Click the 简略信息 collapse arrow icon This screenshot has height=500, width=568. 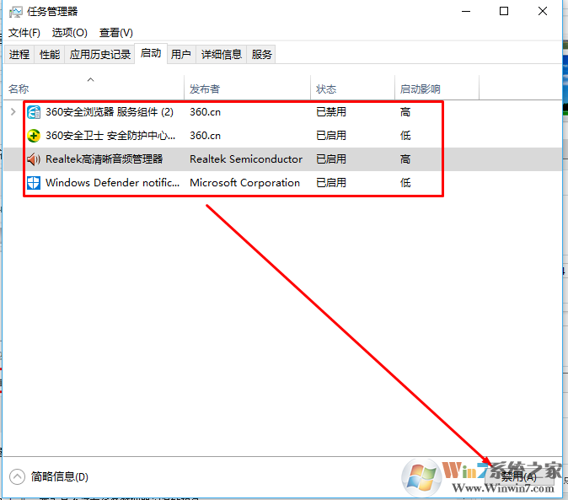click(17, 476)
